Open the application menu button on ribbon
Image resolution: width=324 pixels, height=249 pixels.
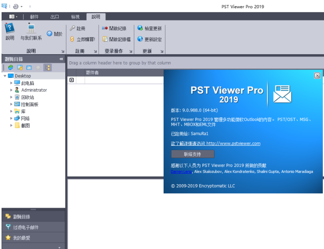point(13,16)
